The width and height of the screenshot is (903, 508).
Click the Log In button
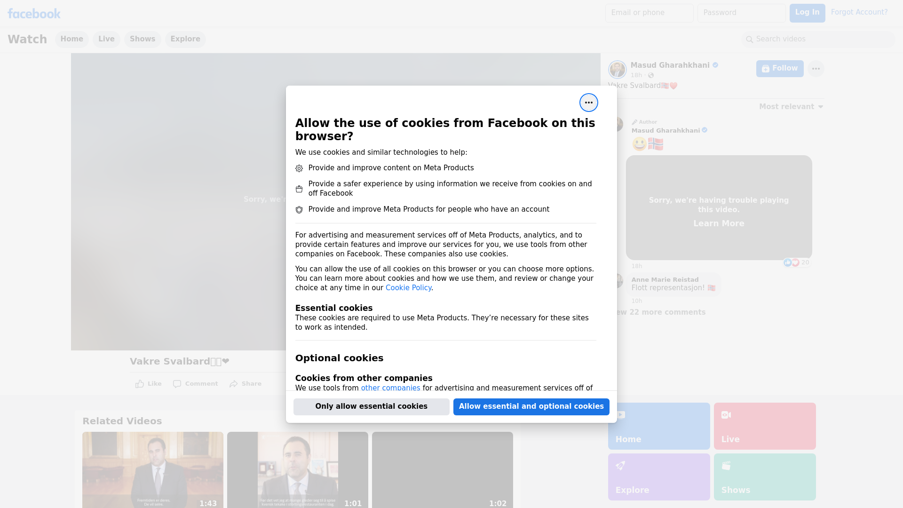coord(807,13)
